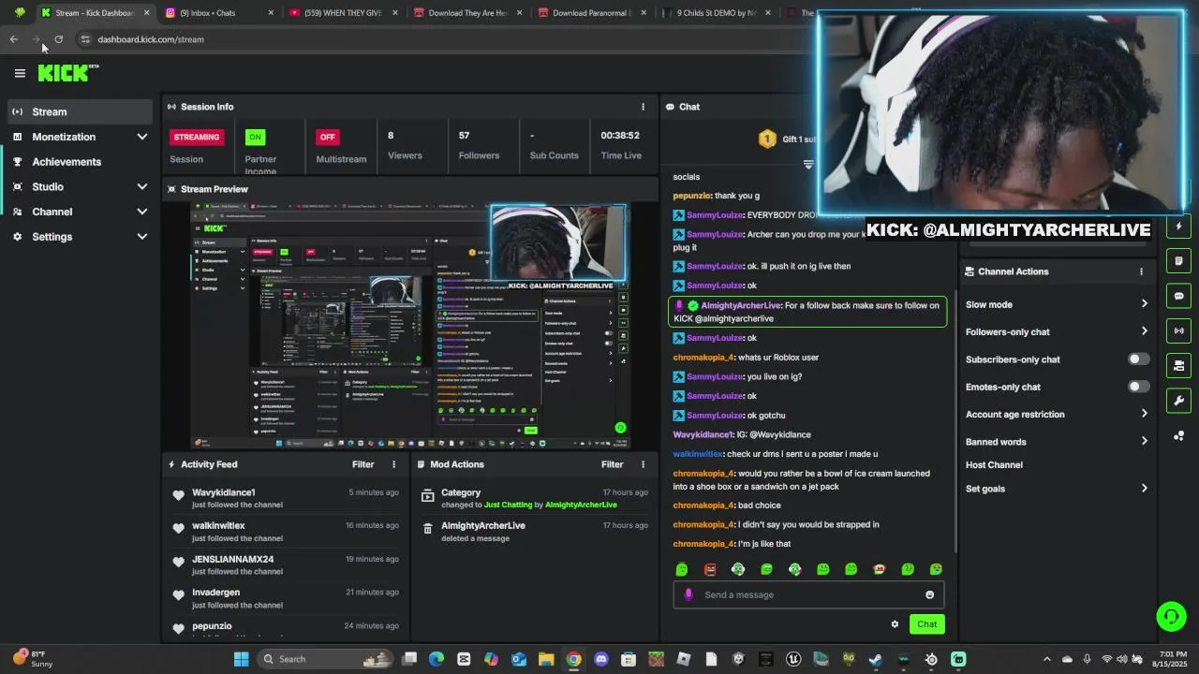Click the purple microphone icon in message box
1199x674 pixels.
click(x=688, y=594)
